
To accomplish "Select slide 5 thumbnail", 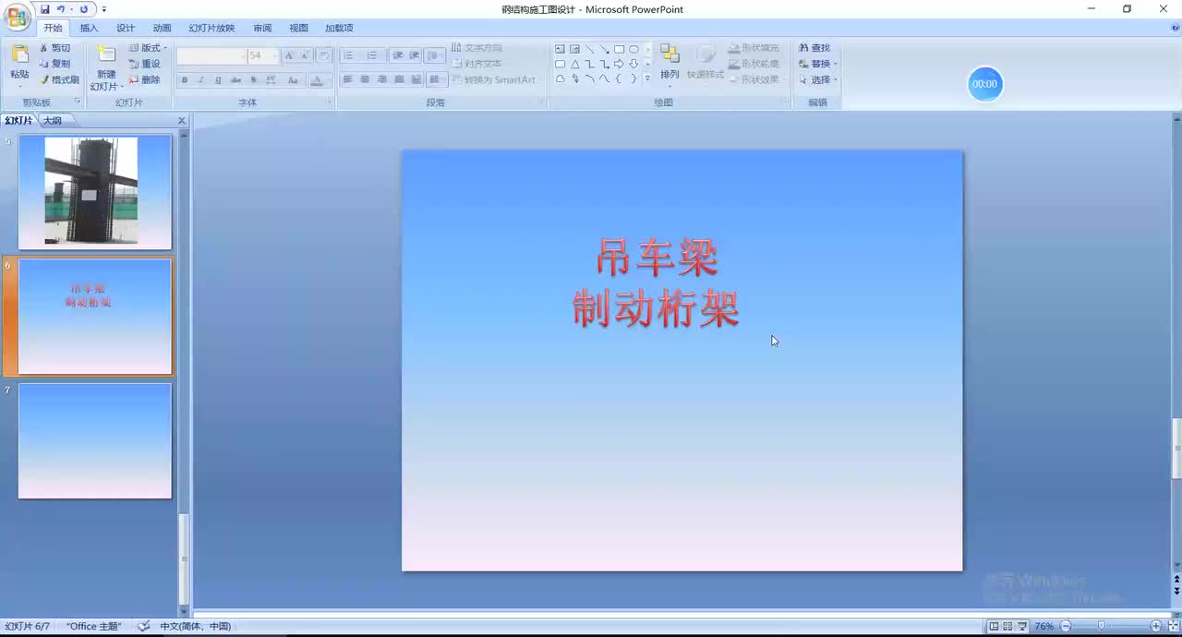I will tap(94, 192).
